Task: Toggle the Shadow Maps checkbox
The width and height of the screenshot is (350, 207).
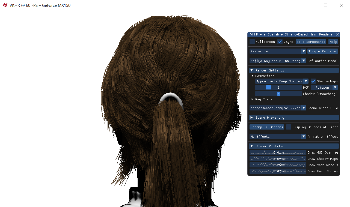Action: (313, 81)
